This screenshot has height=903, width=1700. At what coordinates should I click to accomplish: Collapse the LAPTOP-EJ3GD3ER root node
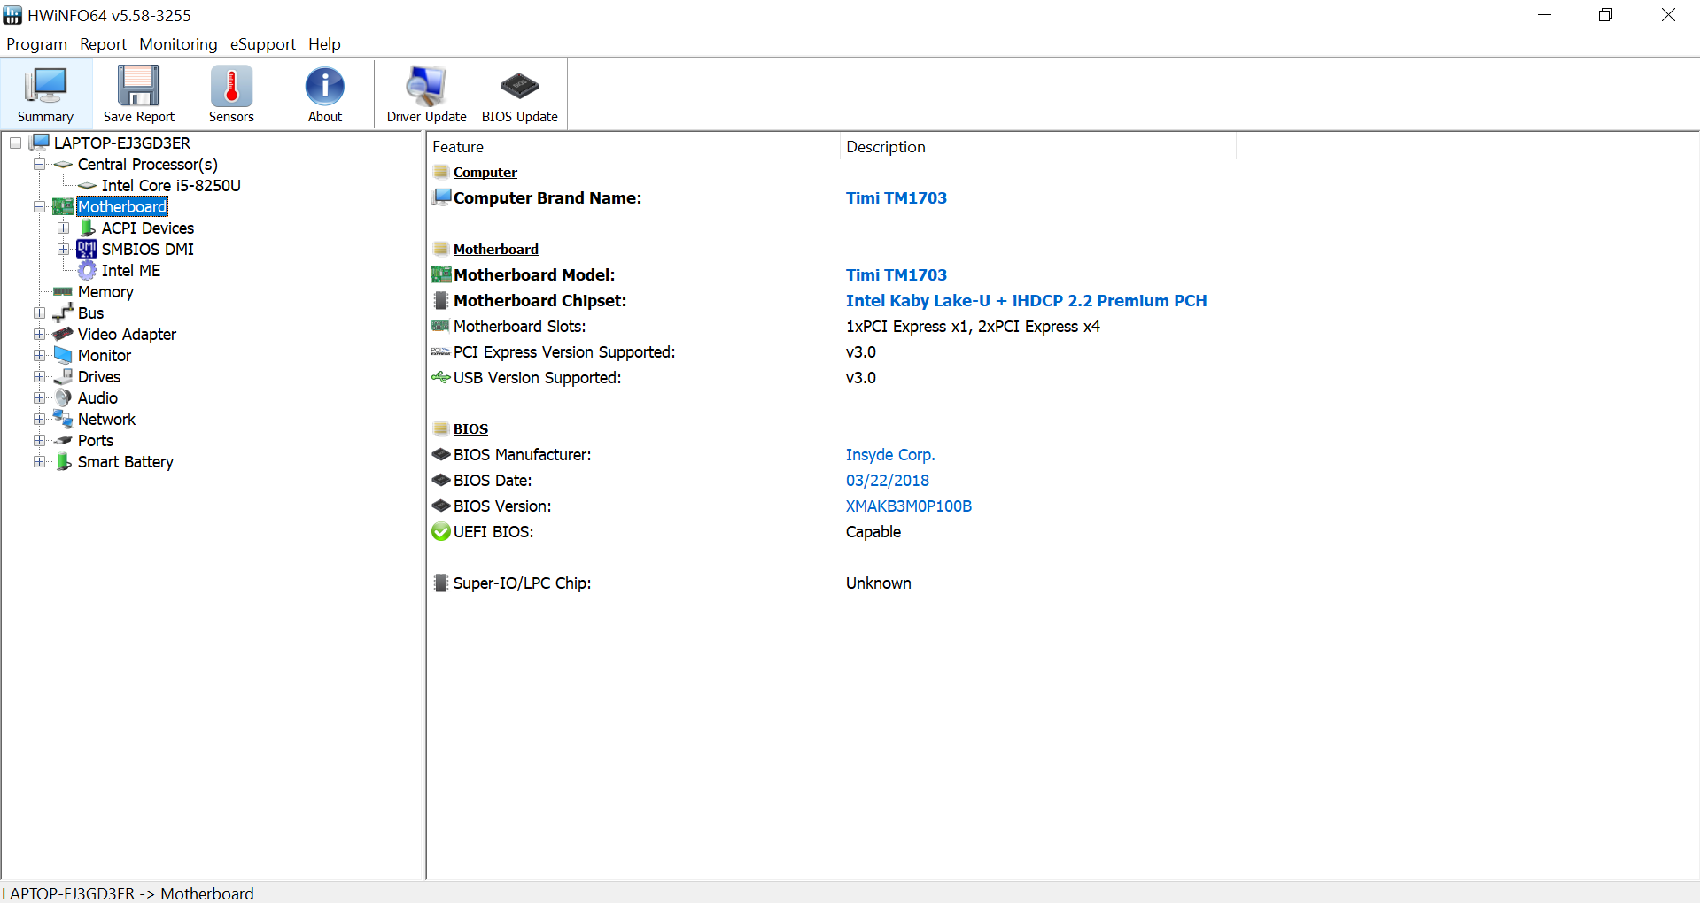16,143
